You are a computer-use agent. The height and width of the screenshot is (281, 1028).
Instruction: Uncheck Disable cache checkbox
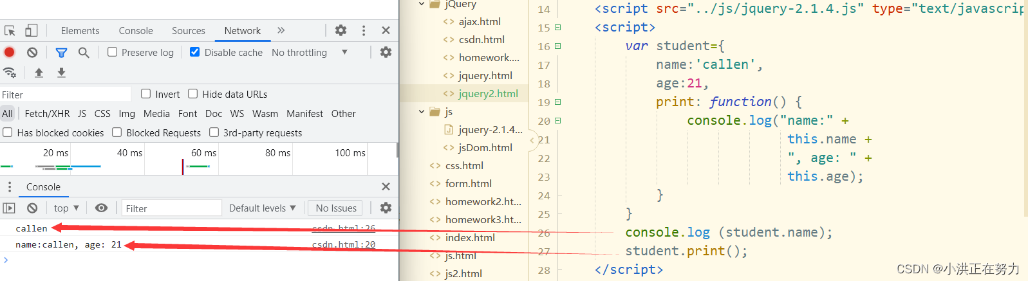(x=194, y=52)
